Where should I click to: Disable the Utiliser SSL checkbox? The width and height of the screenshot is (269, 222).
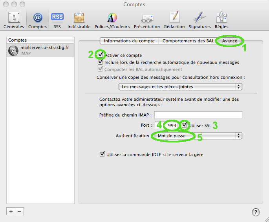pyautogui.click(x=185, y=125)
